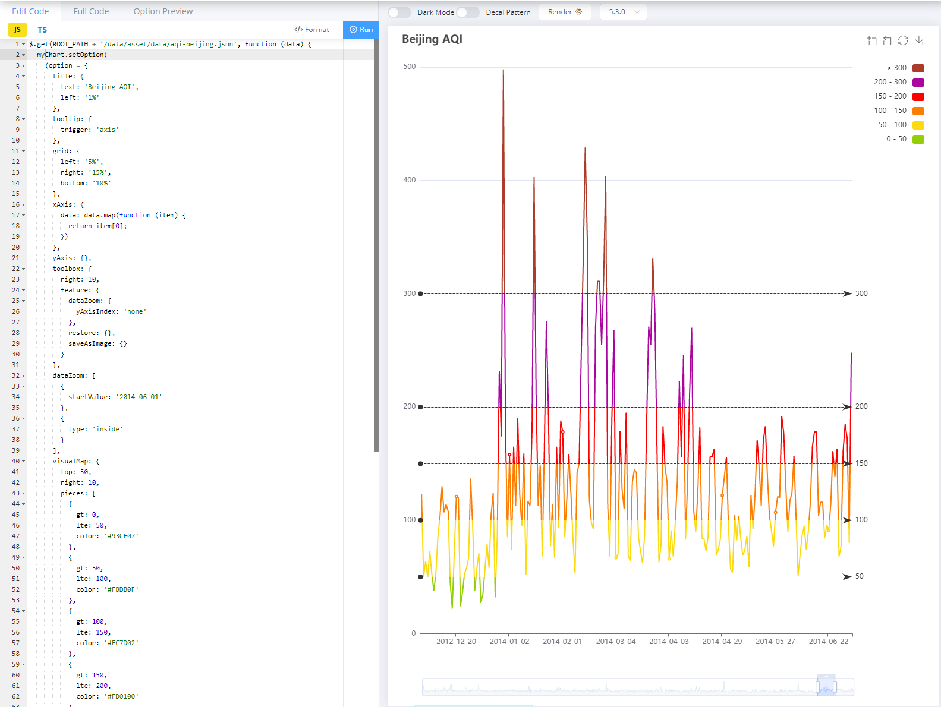
Task: Click the mark line label 150 on right
Action: [861, 463]
